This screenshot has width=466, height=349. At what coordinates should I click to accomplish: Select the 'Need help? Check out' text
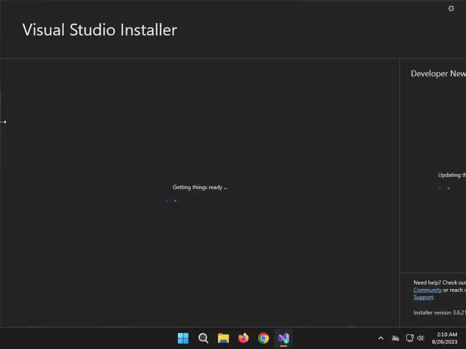(x=440, y=283)
